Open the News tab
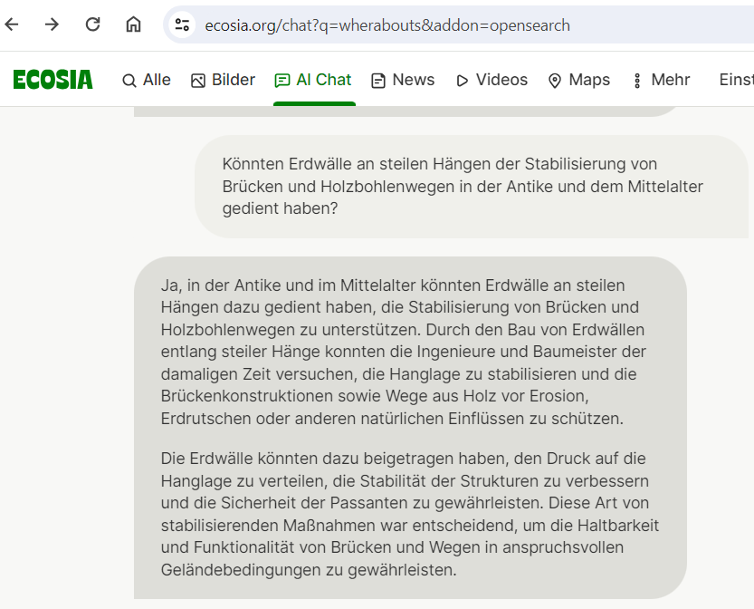Viewport: 754px width, 609px height. coord(403,80)
